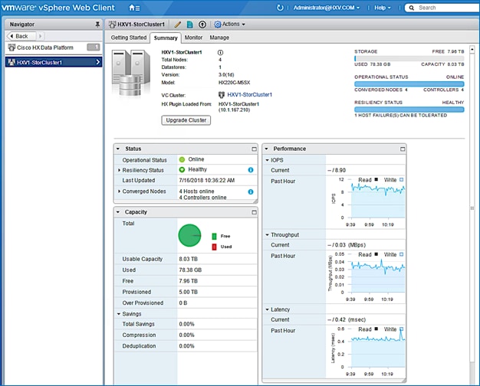Collapse the Performance panel
Screen dimensions: 480x386
[x=266, y=149]
